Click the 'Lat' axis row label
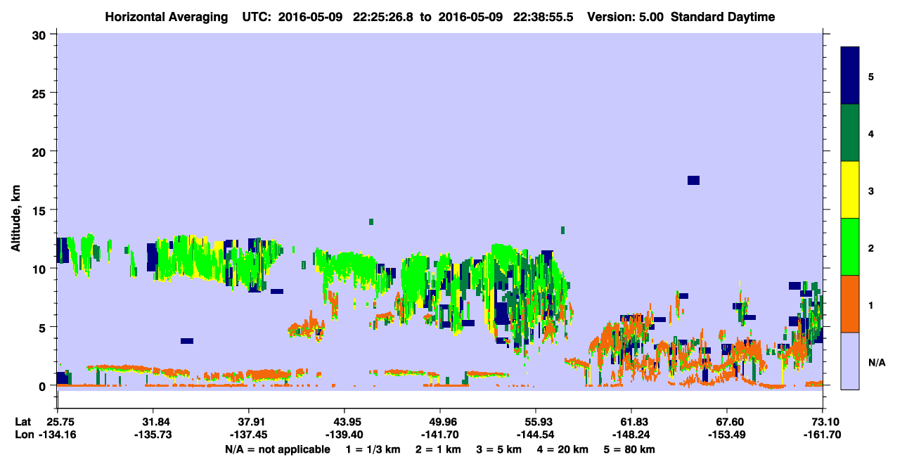914x469 pixels. [x=23, y=422]
